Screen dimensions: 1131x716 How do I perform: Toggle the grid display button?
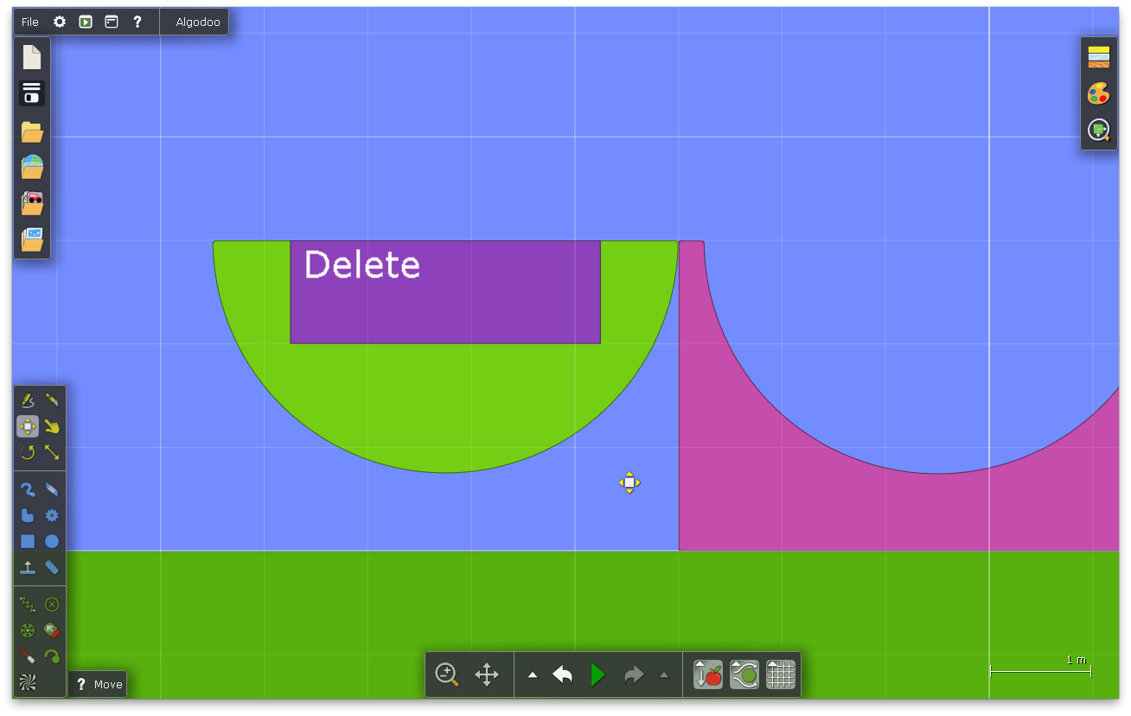pos(780,674)
